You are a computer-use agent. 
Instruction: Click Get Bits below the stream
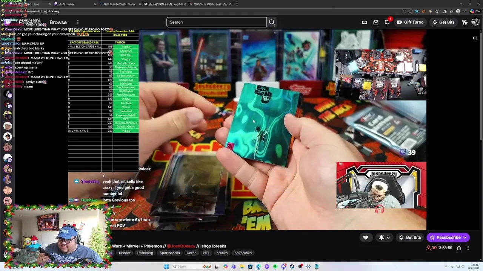[x=410, y=238]
